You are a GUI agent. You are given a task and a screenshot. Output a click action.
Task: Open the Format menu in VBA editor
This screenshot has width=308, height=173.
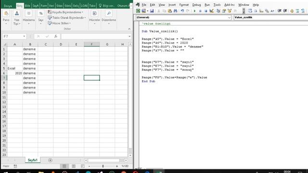tap(184, 5)
